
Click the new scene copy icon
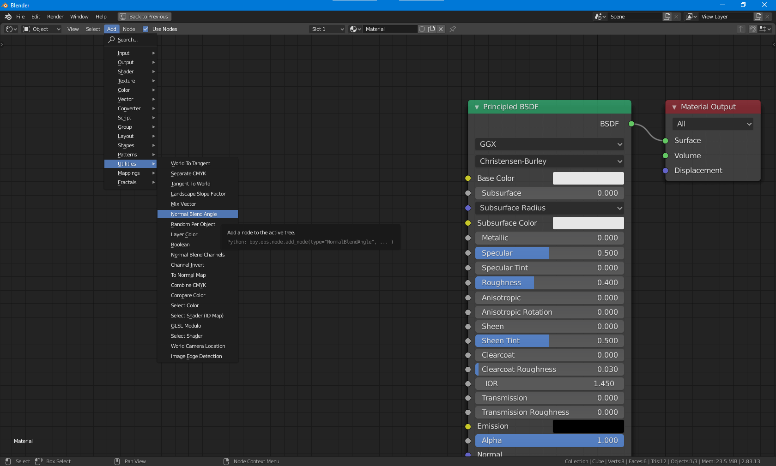coord(666,17)
